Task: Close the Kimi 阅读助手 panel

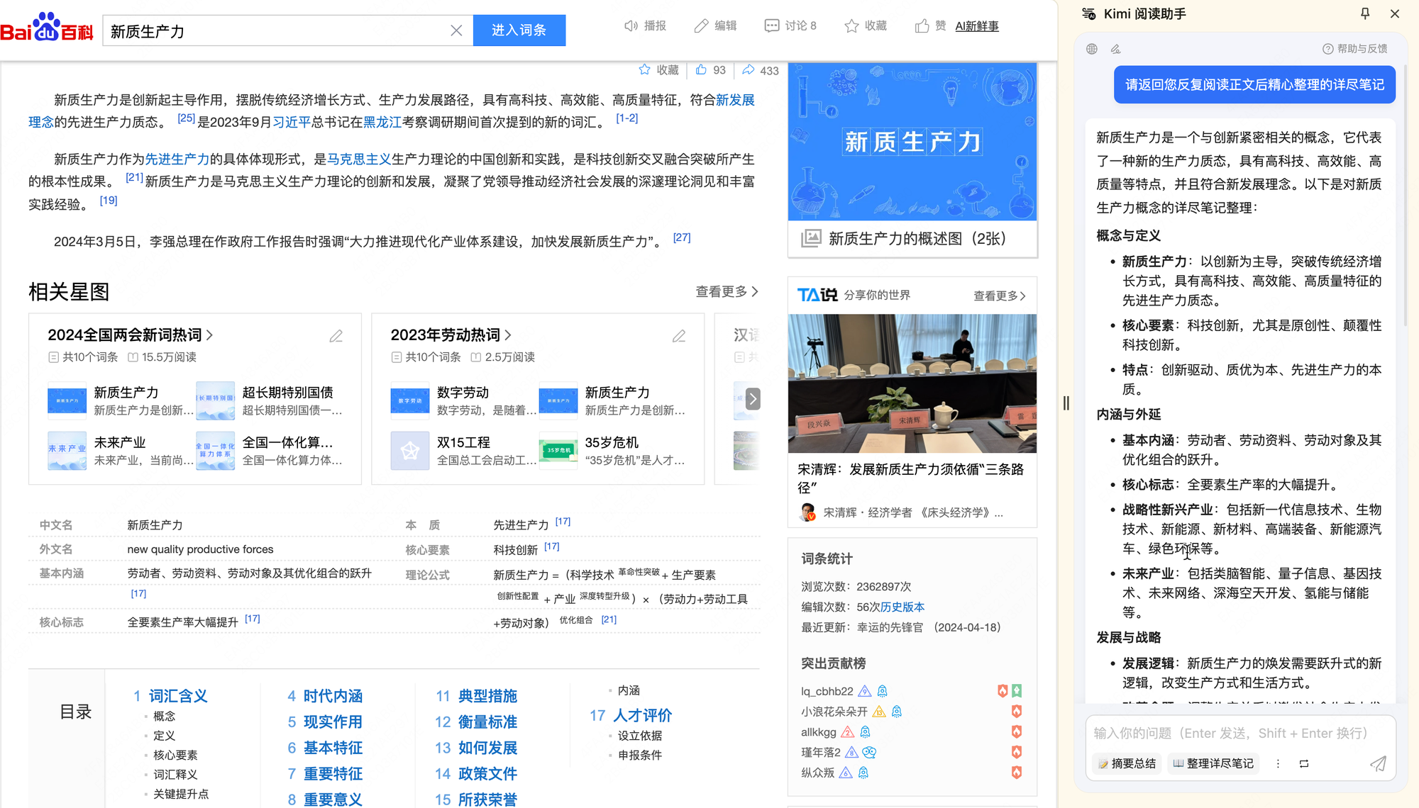Action: (1395, 13)
